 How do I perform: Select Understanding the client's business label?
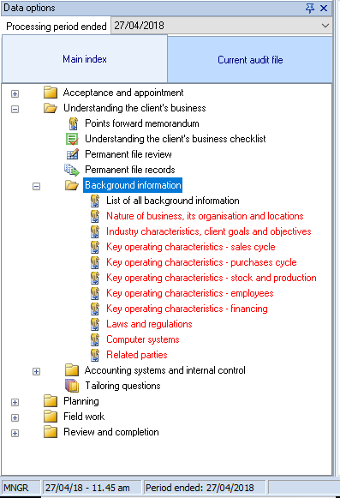pos(134,108)
